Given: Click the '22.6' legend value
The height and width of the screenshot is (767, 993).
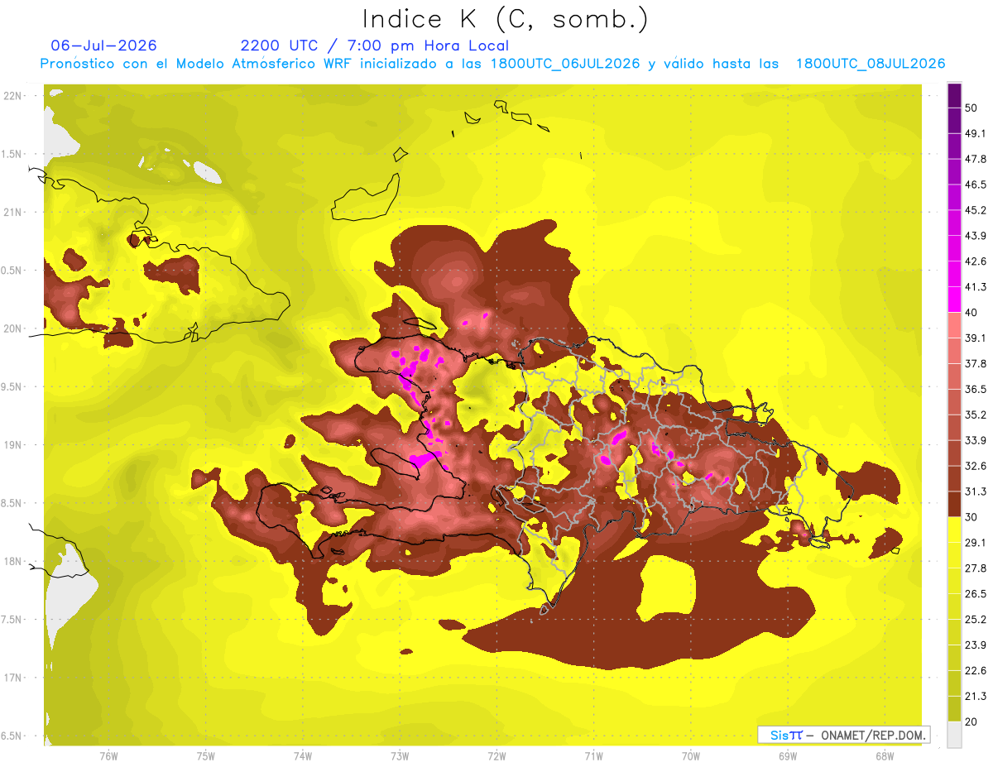Looking at the screenshot, I should coord(976,671).
